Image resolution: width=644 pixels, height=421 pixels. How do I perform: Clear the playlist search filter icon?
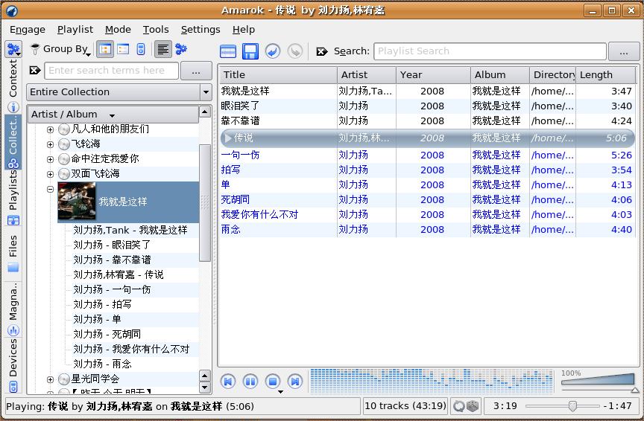[x=321, y=51]
